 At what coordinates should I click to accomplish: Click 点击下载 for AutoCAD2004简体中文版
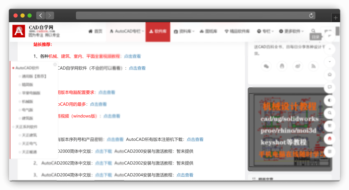click(x=104, y=175)
